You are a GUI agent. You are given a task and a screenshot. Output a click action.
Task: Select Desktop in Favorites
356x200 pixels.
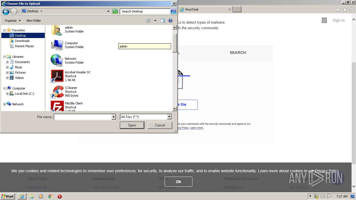(x=20, y=36)
